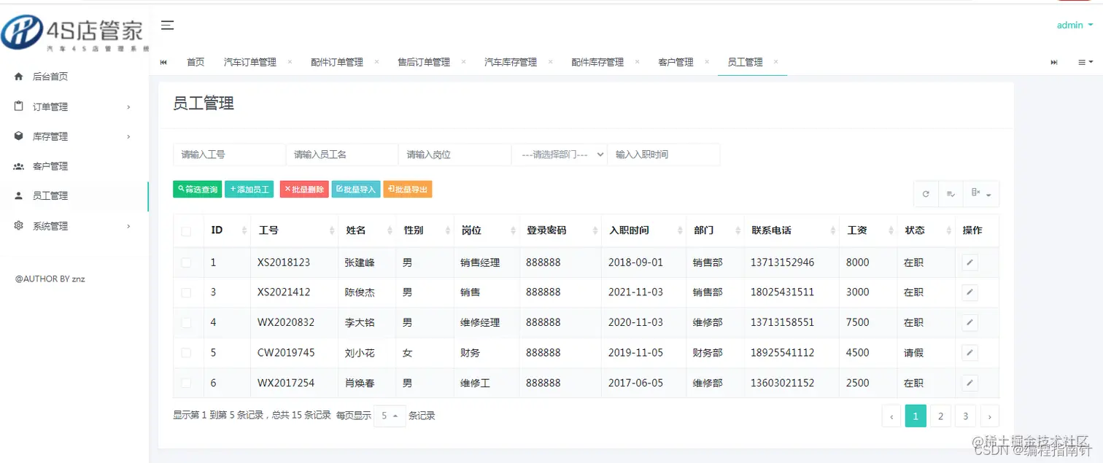Close the 员工管理 tab

pyautogui.click(x=775, y=62)
